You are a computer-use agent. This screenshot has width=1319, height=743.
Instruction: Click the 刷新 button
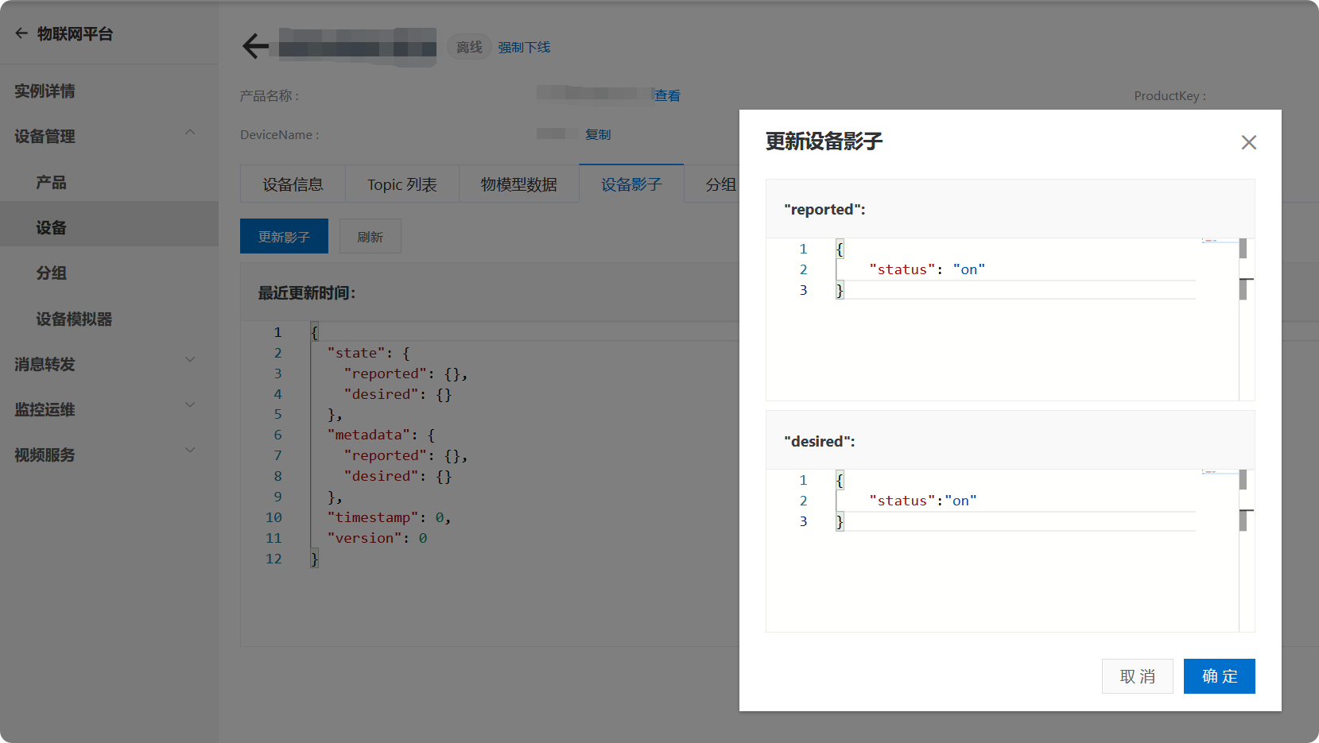coord(370,237)
